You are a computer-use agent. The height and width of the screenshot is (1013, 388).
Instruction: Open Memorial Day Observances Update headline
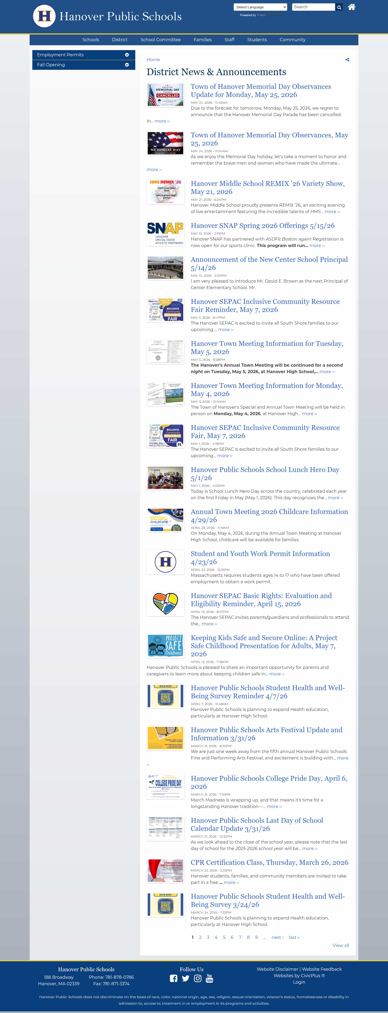pyautogui.click(x=261, y=91)
